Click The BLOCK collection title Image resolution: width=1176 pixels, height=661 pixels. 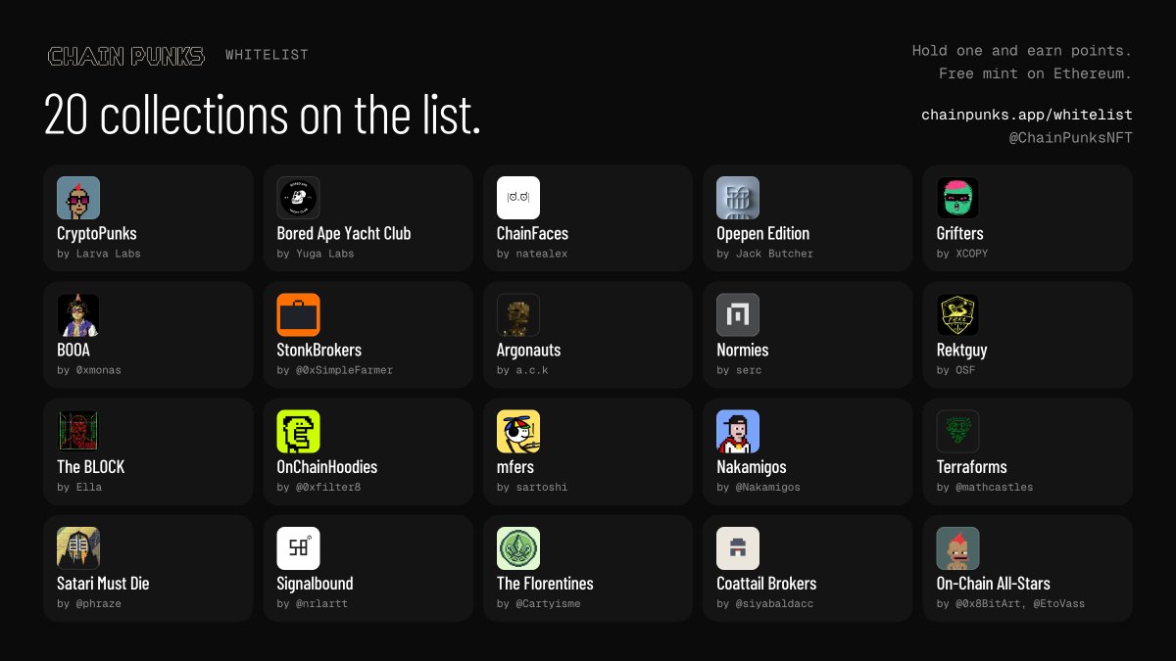point(91,466)
